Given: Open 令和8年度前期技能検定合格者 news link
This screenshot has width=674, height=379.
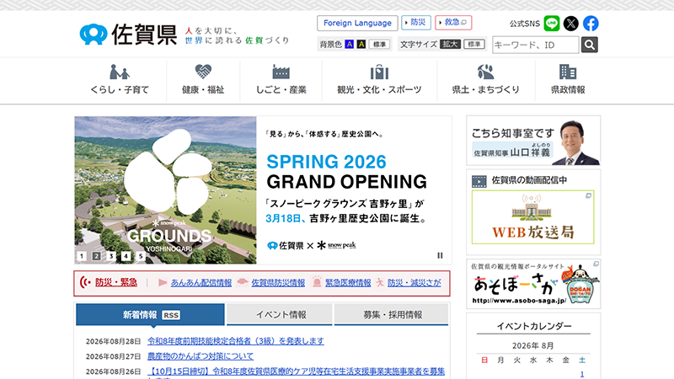Looking at the screenshot, I should click(x=236, y=341).
